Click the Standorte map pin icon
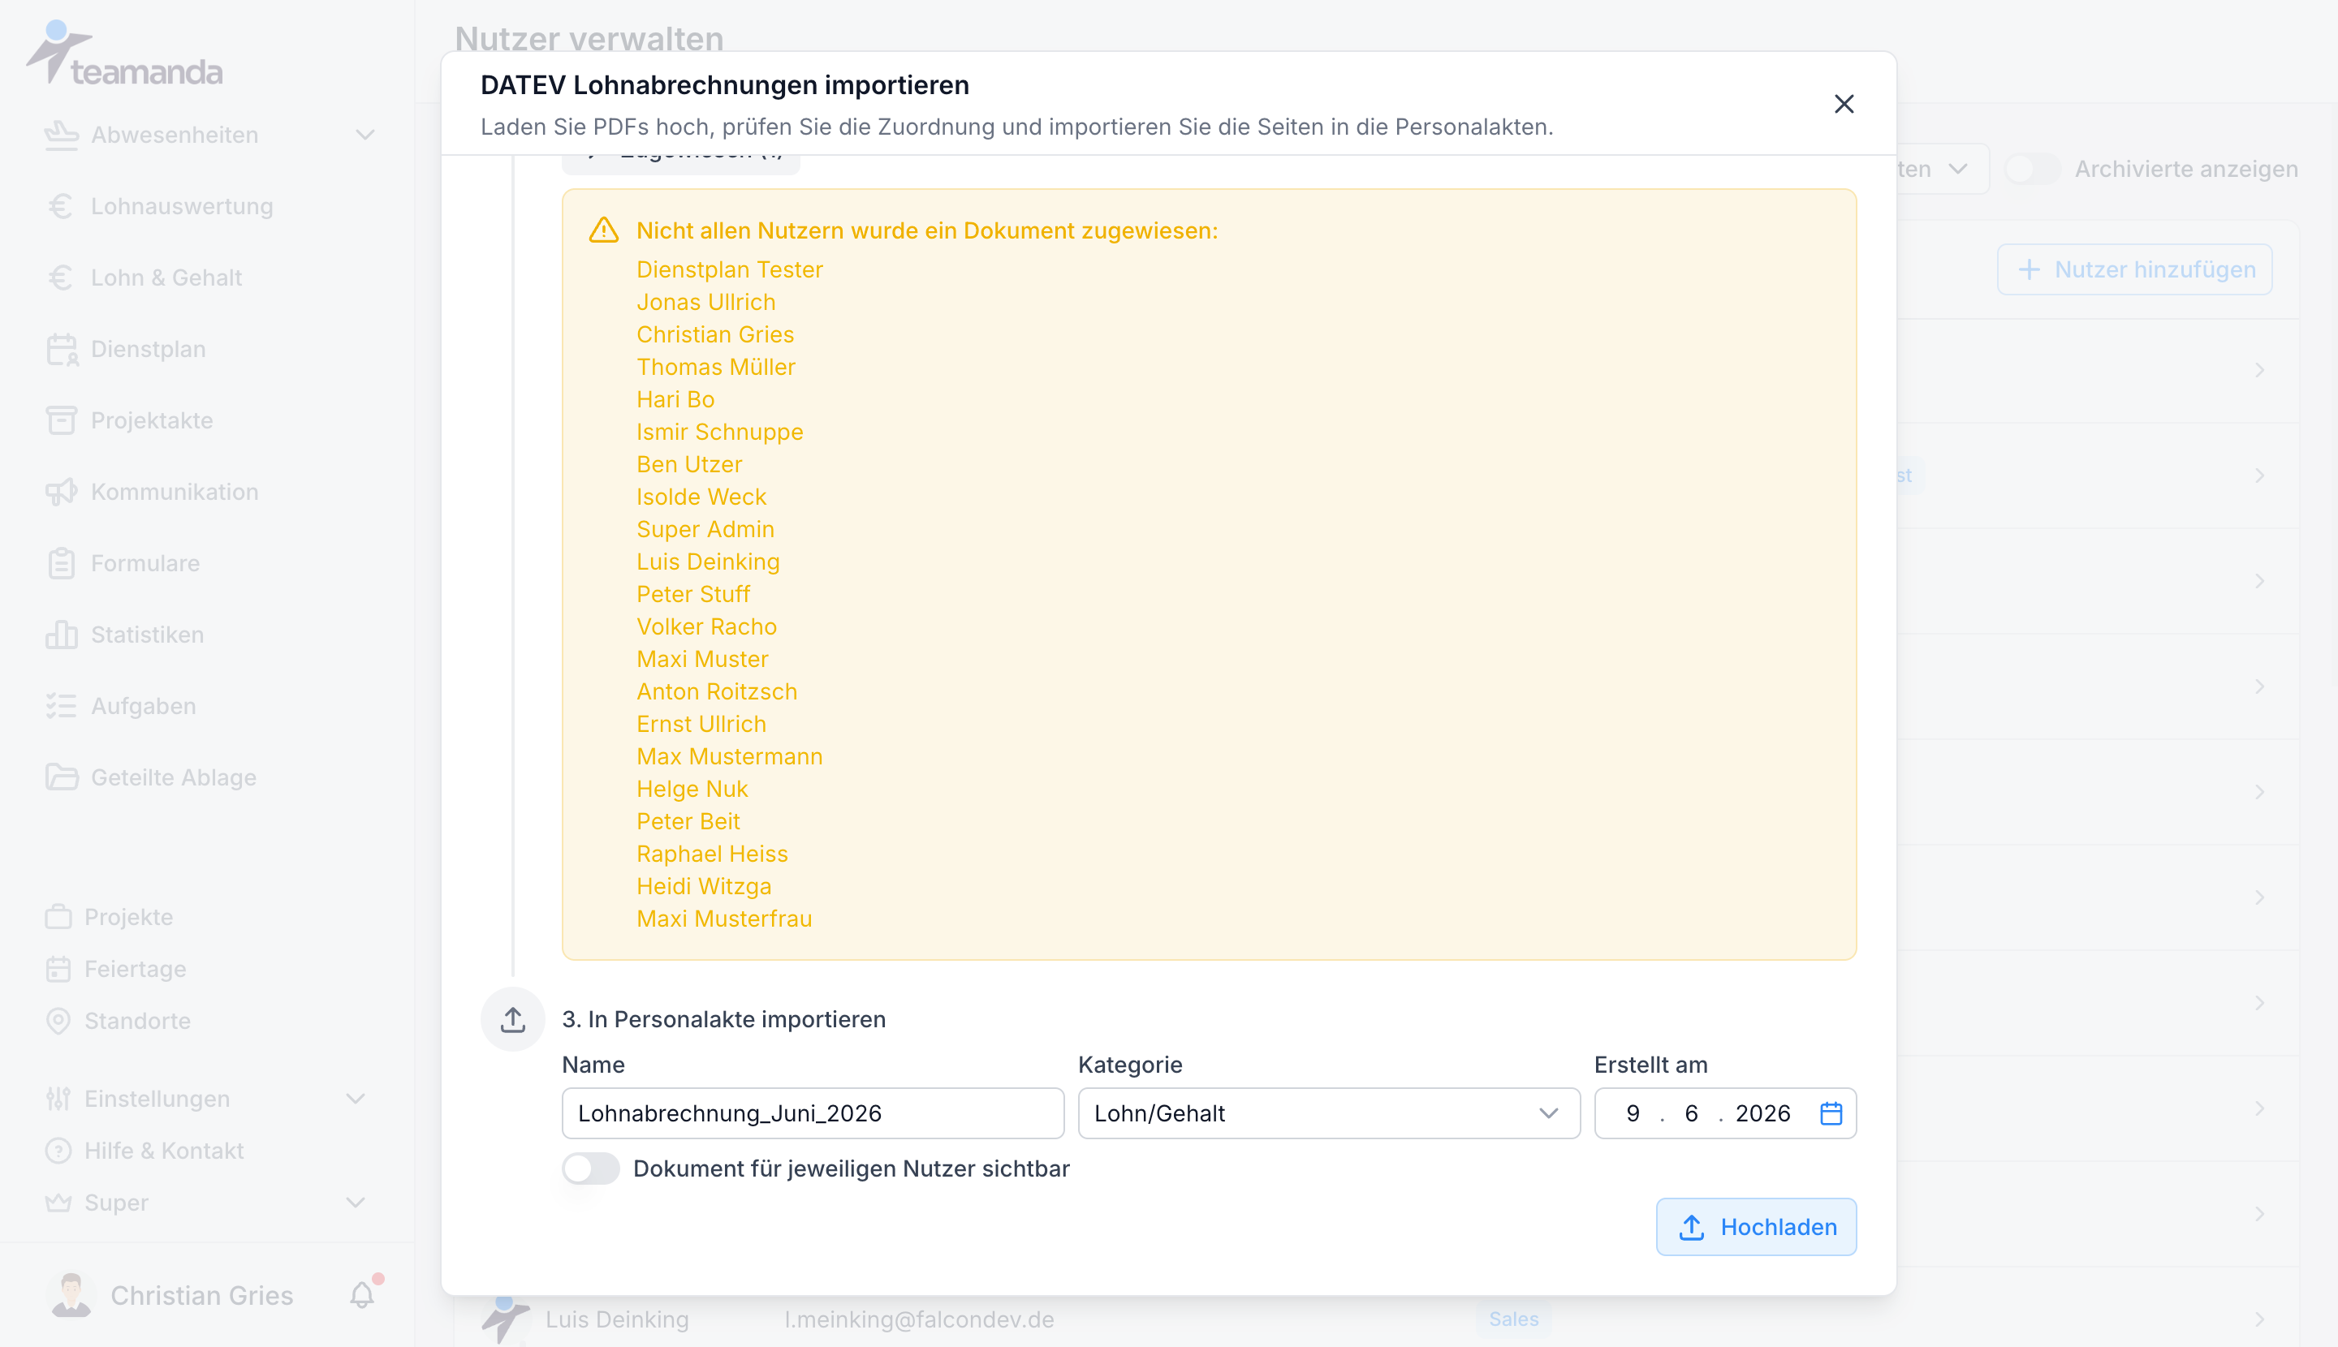2338x1347 pixels. (58, 1021)
